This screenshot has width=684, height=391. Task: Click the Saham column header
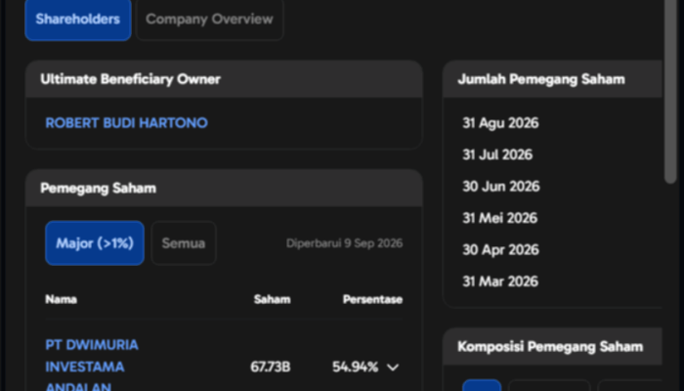tap(273, 299)
